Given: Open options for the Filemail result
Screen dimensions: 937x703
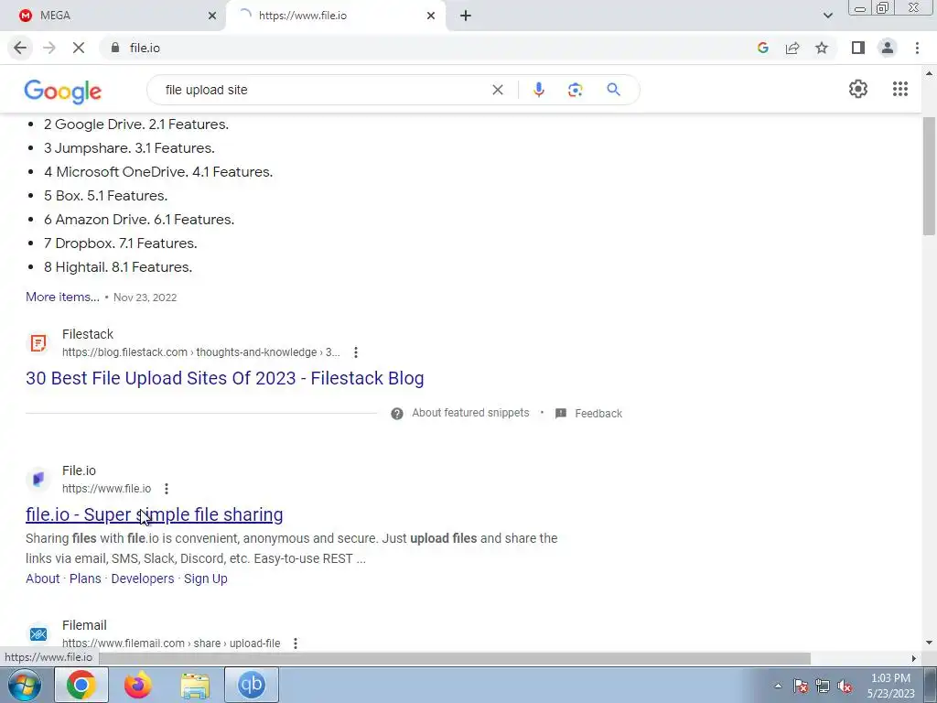Looking at the screenshot, I should pos(296,644).
